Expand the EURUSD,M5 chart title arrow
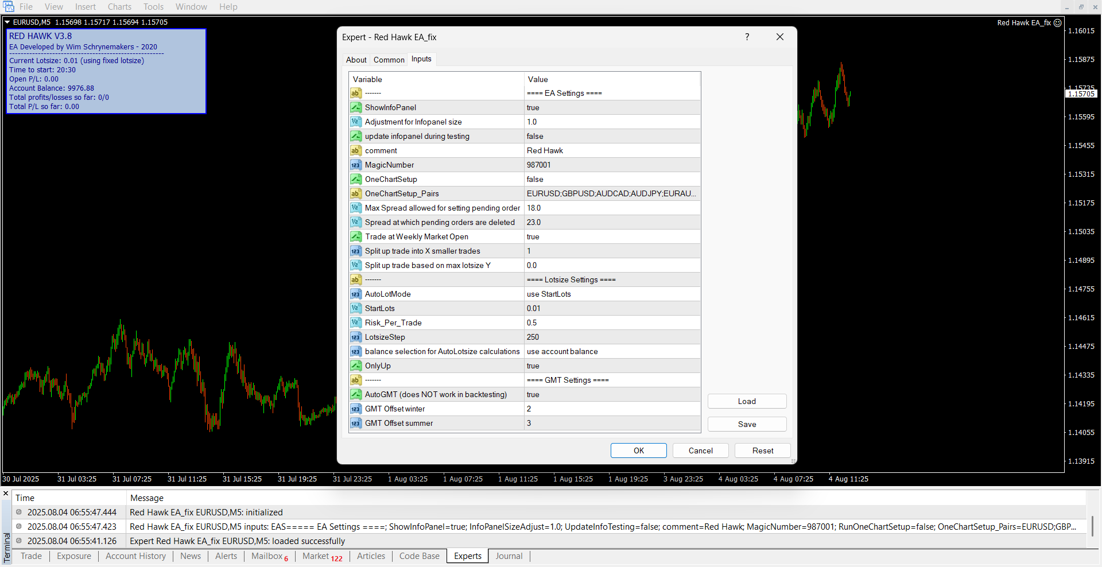Image resolution: width=1102 pixels, height=567 pixels. point(7,22)
